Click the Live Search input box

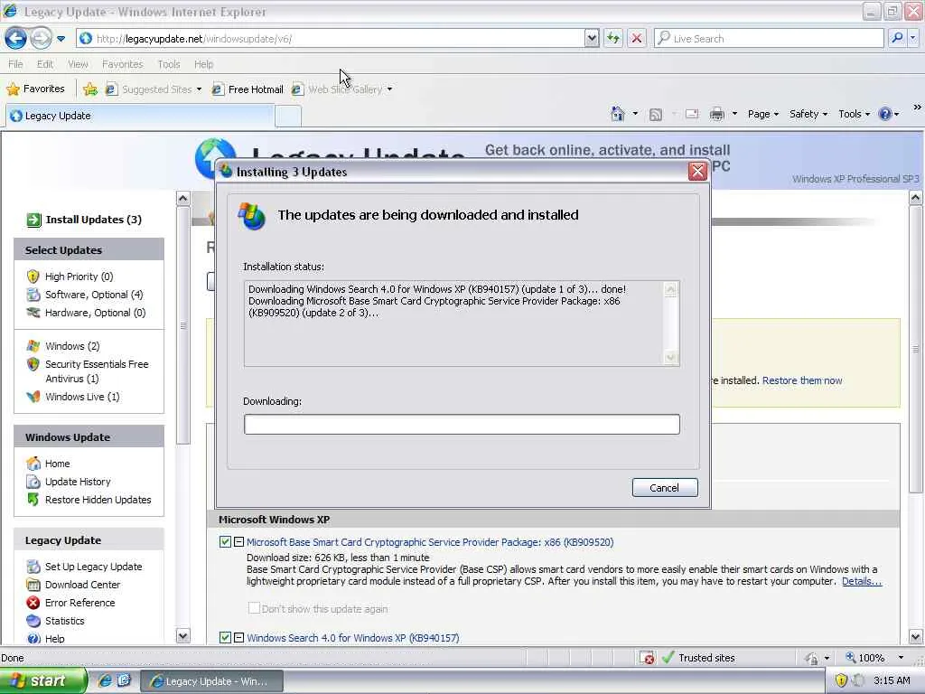(x=769, y=38)
